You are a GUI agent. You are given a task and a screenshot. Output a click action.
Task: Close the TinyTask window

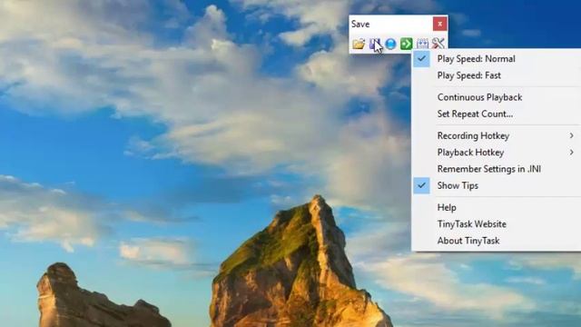tap(439, 25)
